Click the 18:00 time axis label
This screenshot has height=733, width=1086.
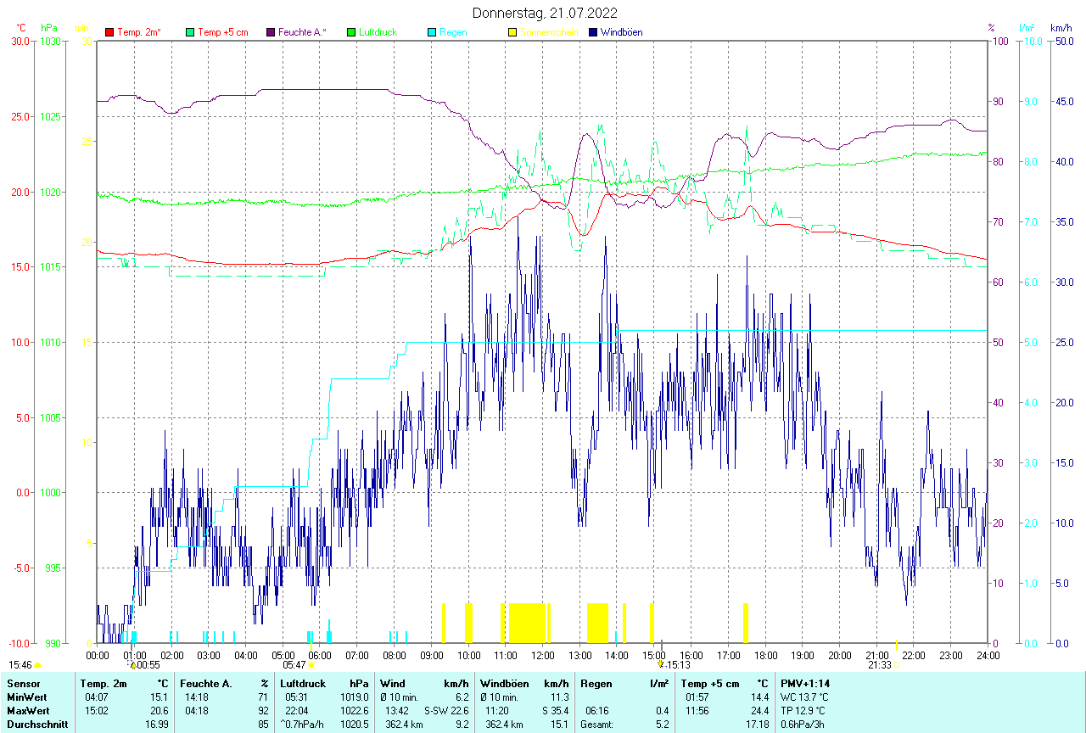pos(765,655)
